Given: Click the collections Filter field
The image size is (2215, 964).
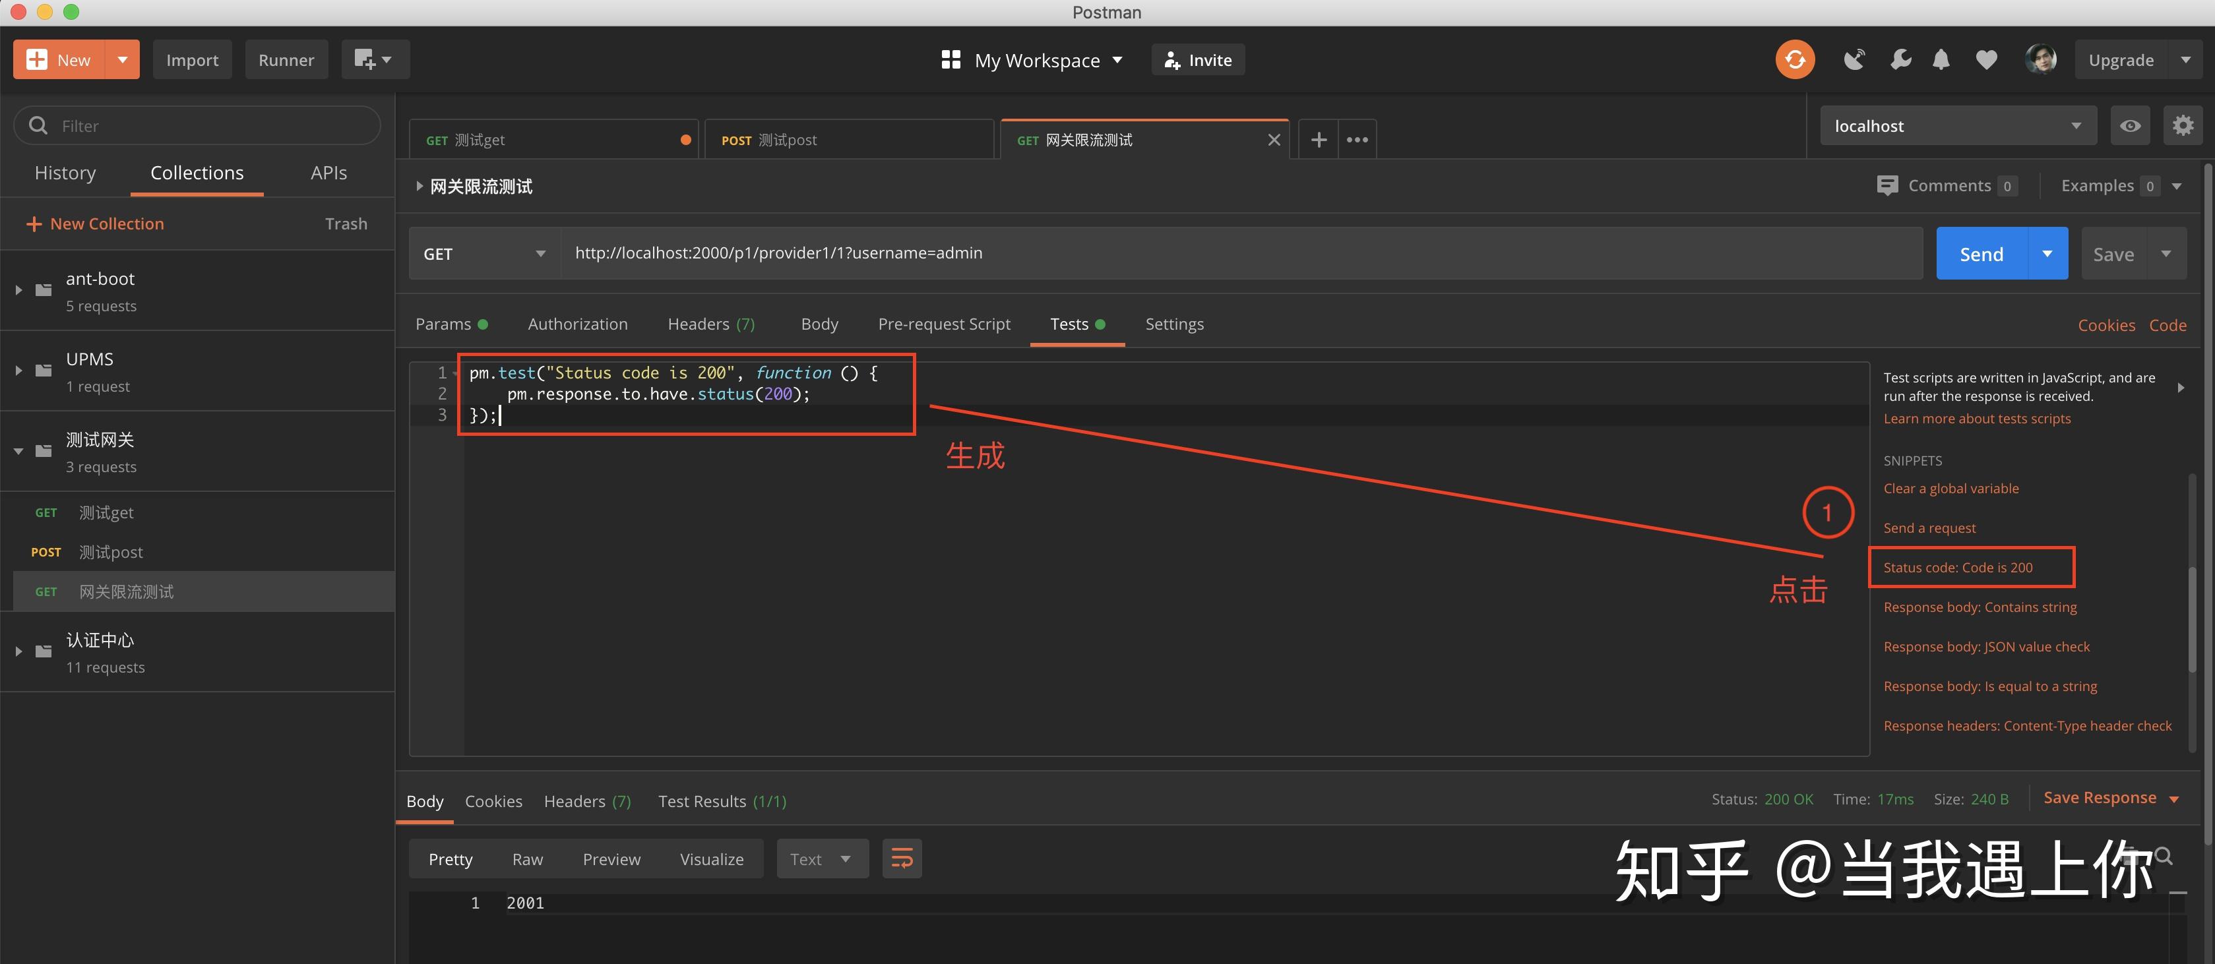Looking at the screenshot, I should coord(197,125).
